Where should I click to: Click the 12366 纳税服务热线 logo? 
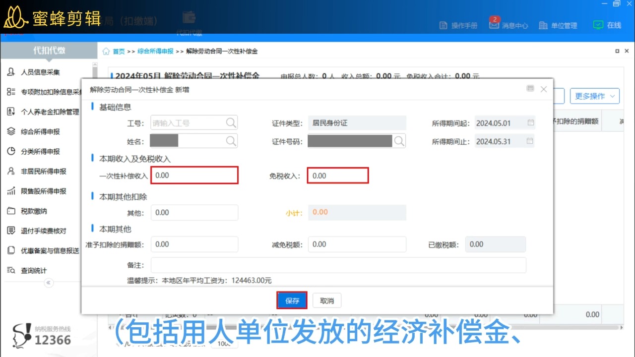pos(42,335)
